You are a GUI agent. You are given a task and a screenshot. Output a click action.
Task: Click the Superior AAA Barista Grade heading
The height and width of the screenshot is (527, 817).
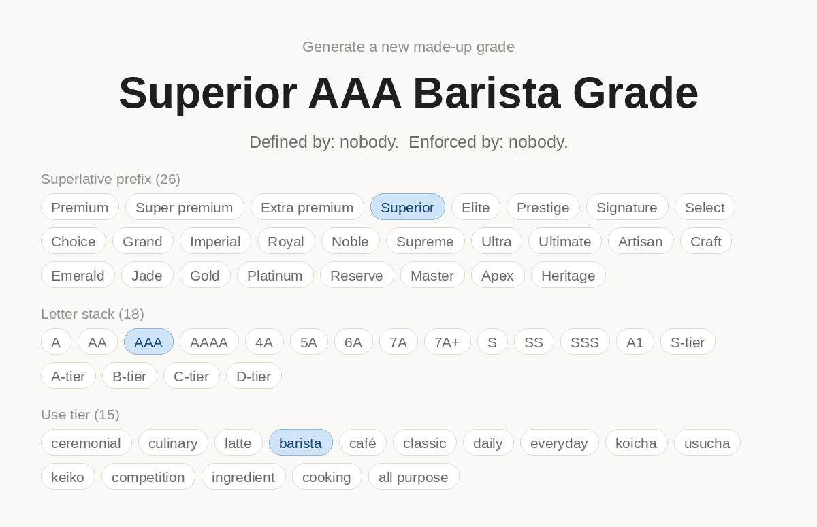(x=408, y=93)
